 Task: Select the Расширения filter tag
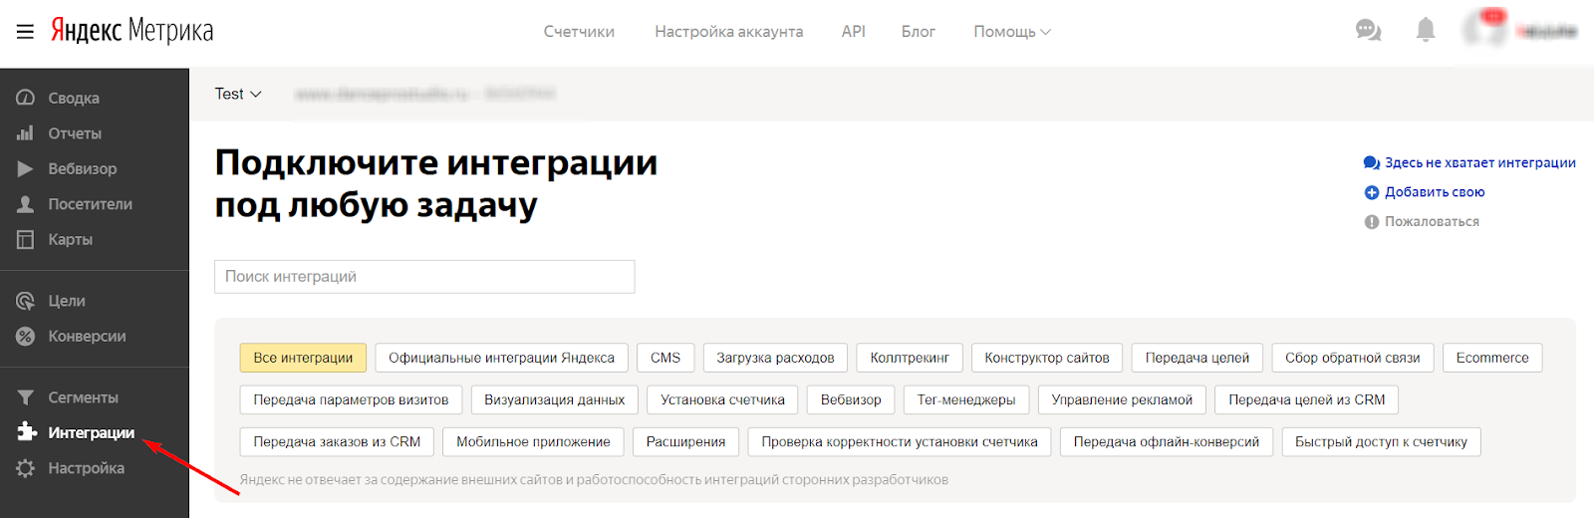(x=685, y=441)
